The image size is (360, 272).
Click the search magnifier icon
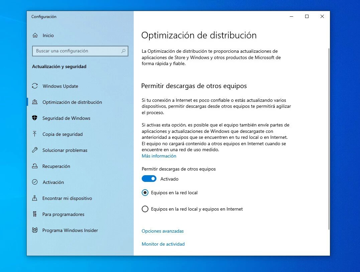point(123,51)
